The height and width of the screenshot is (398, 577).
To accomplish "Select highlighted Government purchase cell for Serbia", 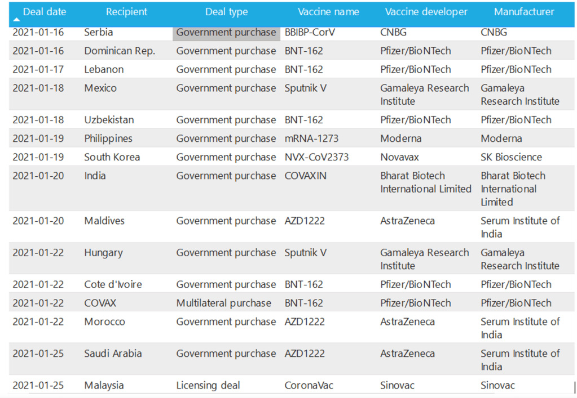I will 226,33.
